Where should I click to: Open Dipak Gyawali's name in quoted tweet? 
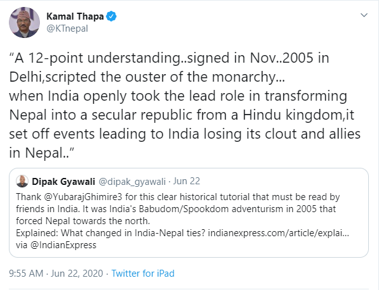click(x=63, y=181)
